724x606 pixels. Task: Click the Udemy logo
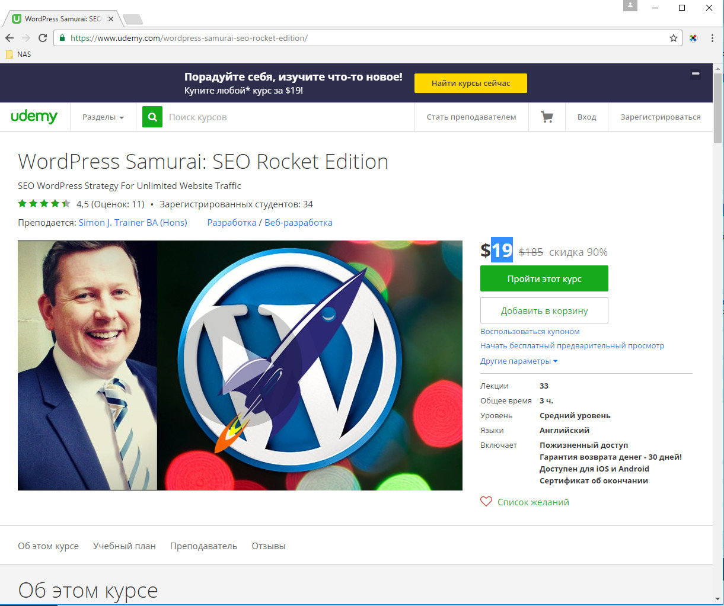tap(34, 117)
